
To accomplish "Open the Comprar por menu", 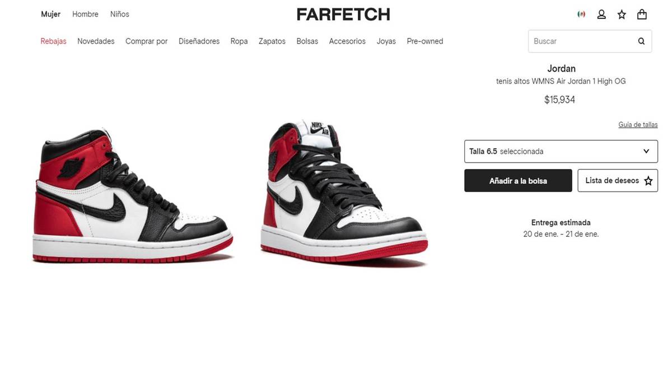I will pos(146,41).
